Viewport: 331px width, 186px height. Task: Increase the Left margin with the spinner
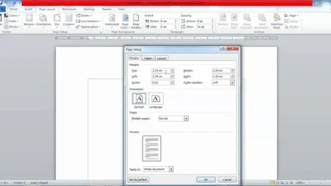point(172,75)
